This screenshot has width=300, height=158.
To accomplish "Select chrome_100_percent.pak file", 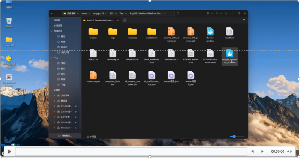I will (x=171, y=35).
